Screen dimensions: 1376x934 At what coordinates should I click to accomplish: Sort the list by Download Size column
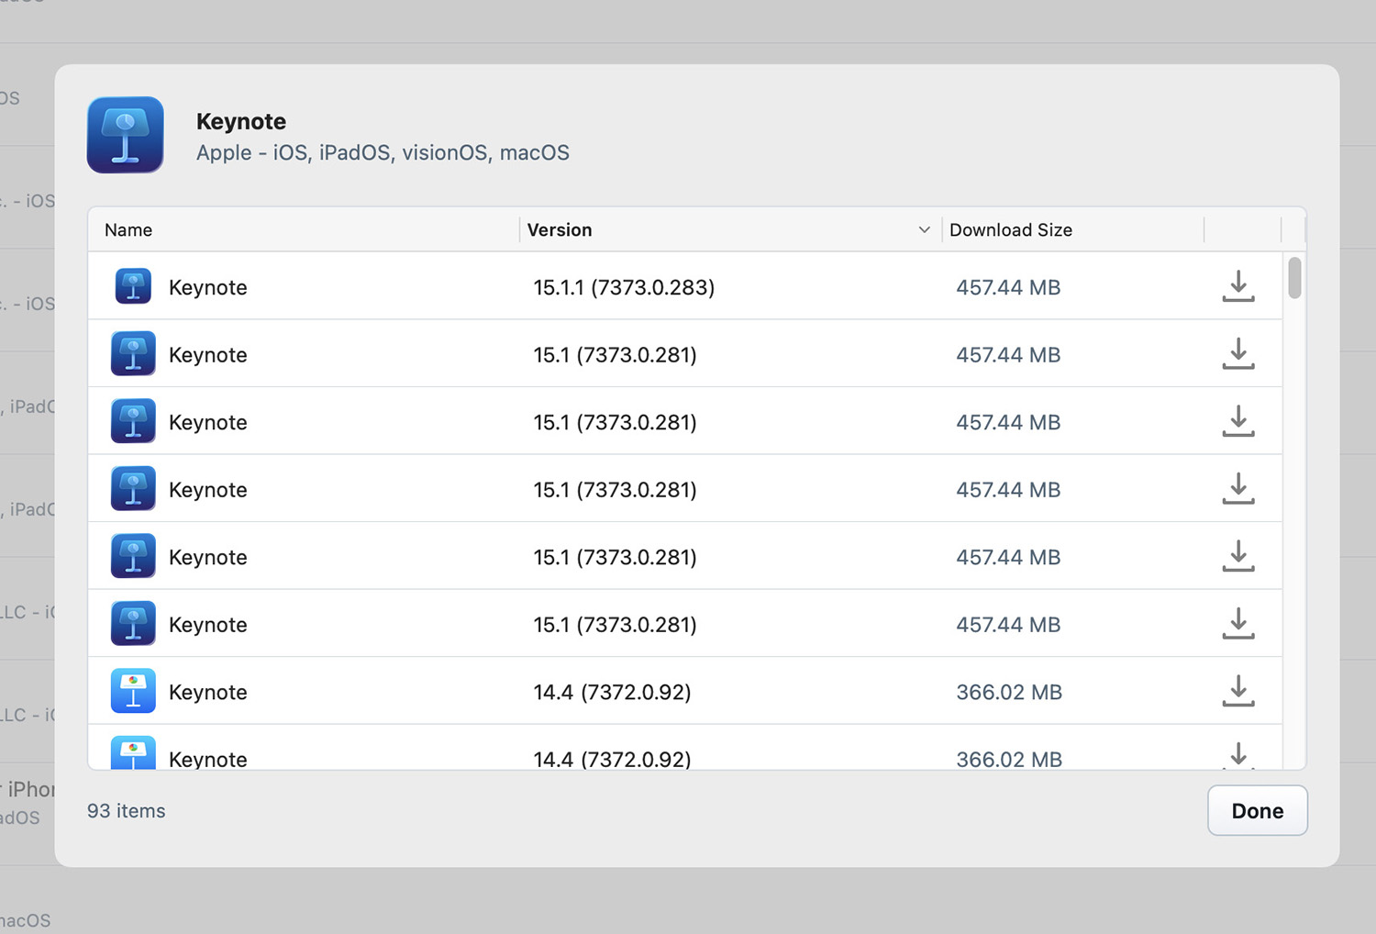click(x=1010, y=229)
